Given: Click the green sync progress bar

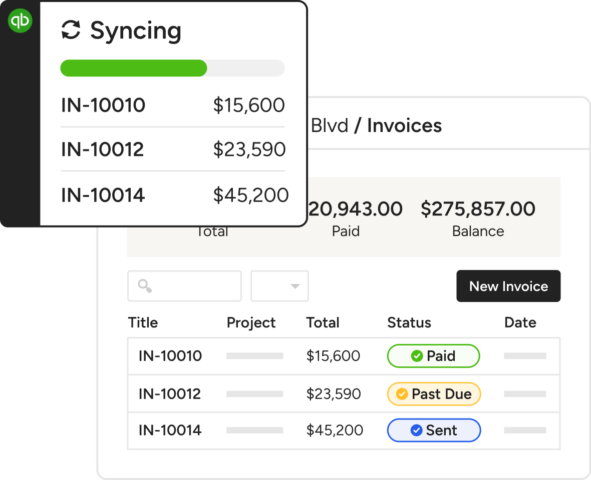Looking at the screenshot, I should pyautogui.click(x=134, y=68).
